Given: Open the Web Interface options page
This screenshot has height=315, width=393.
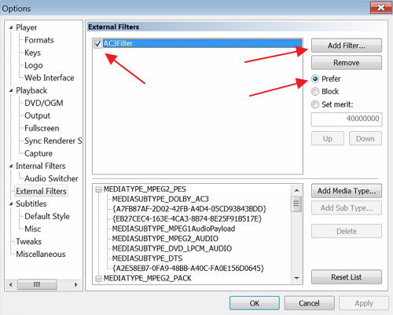Looking at the screenshot, I should coord(50,78).
